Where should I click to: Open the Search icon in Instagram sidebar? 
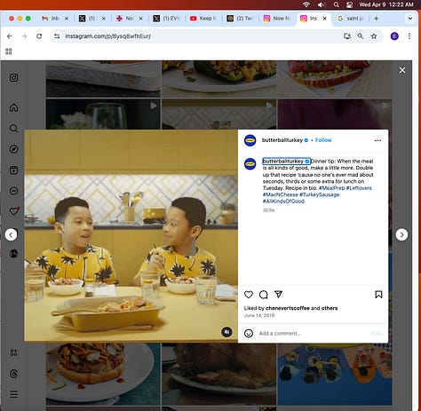tap(13, 128)
